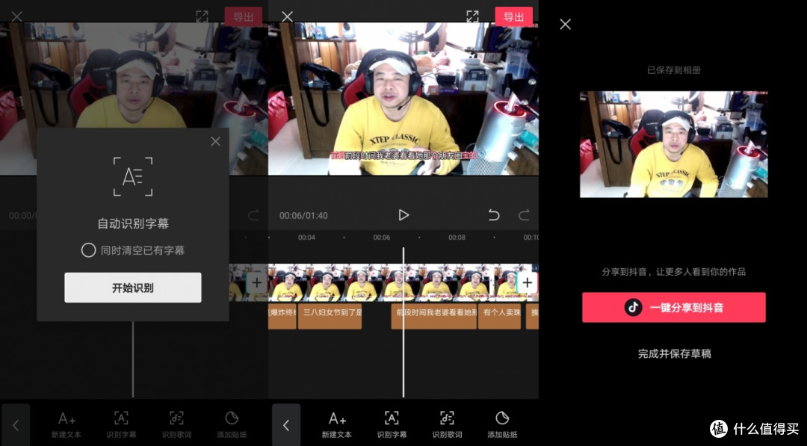Add clip with plus at timeline end
The image size is (807, 446).
pos(527,282)
